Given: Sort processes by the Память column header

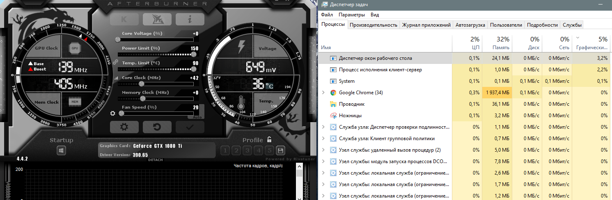Looking at the screenshot, I should 497,43.
